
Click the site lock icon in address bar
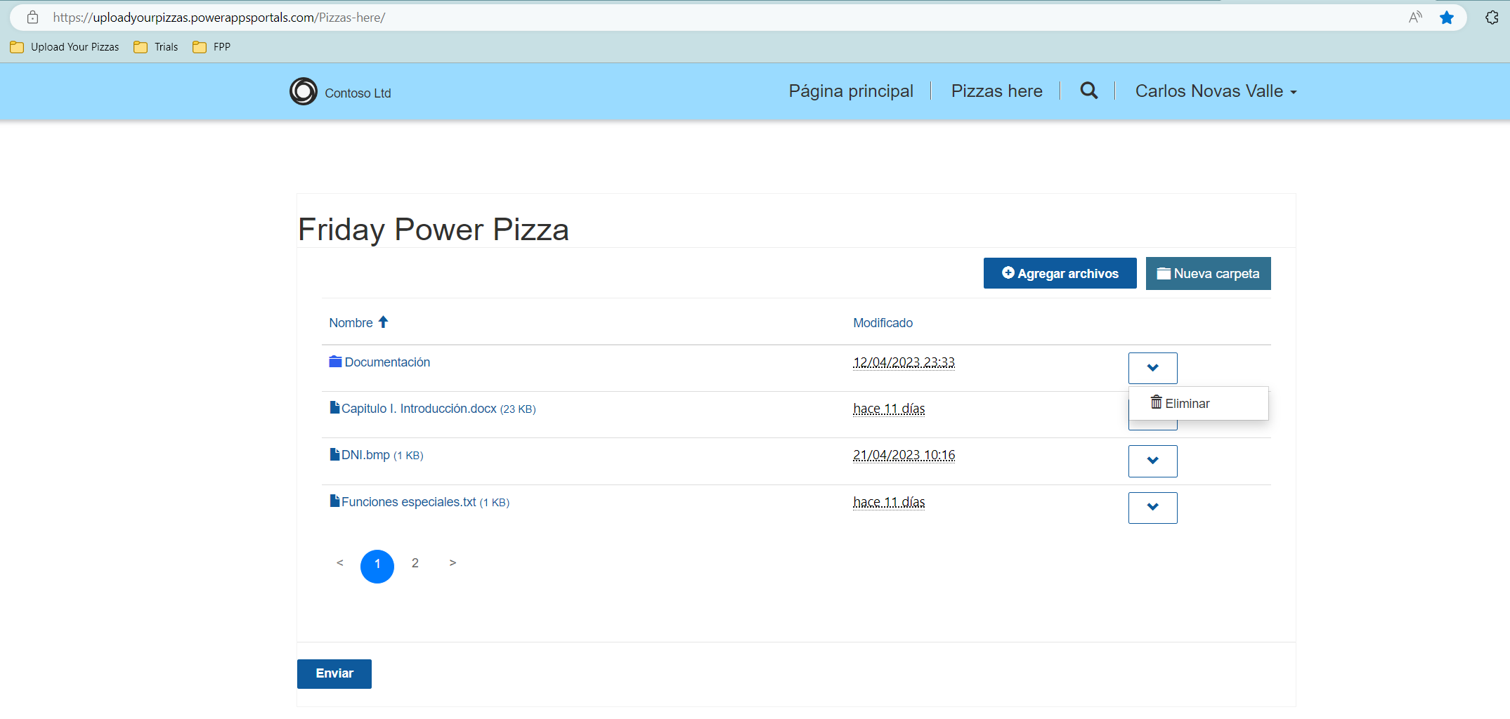coord(32,18)
